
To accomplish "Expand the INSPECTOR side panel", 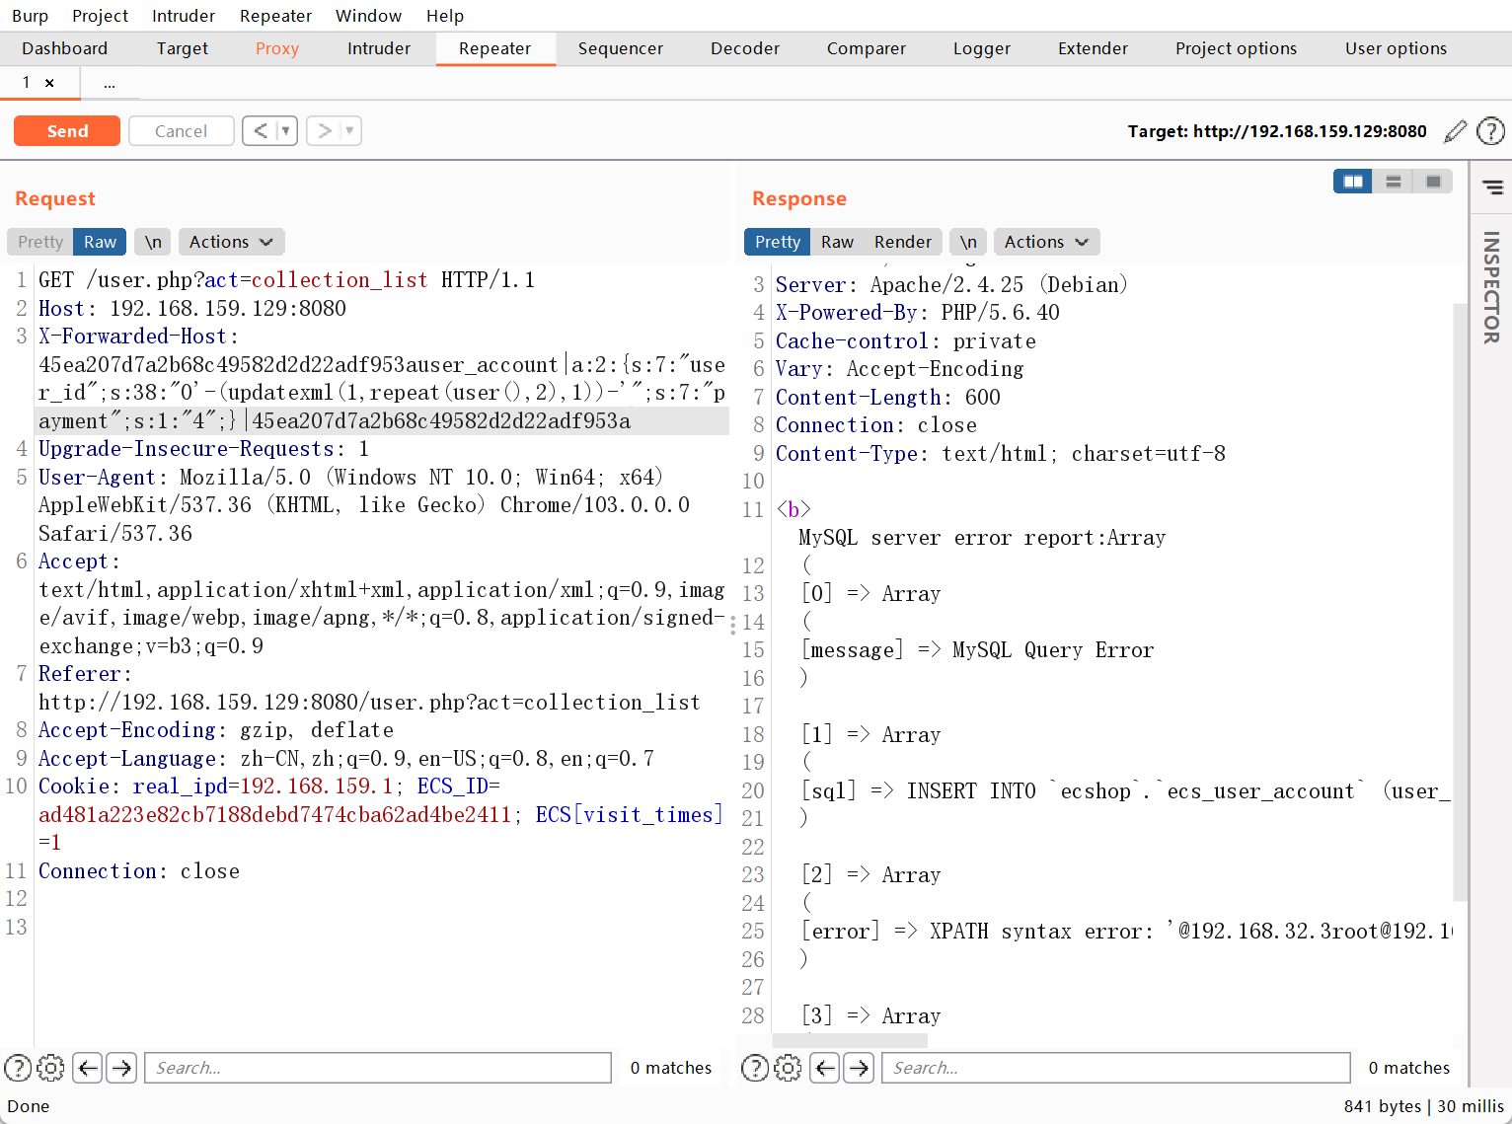I will pyautogui.click(x=1491, y=287).
